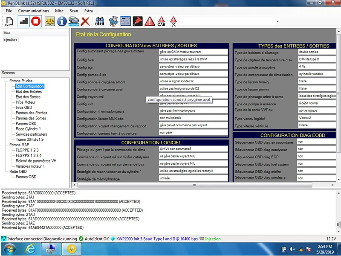The height and width of the screenshot is (256, 341).
Task: Open the Scan menu
Action: point(74,11)
